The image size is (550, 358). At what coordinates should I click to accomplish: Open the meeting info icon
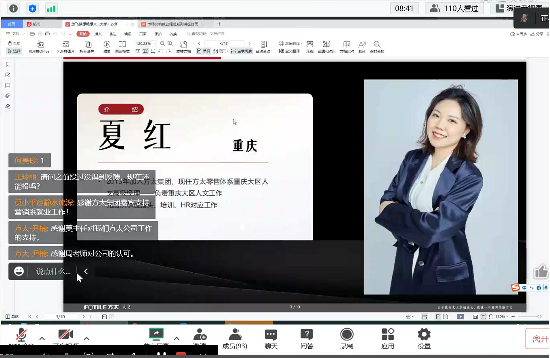13,8
